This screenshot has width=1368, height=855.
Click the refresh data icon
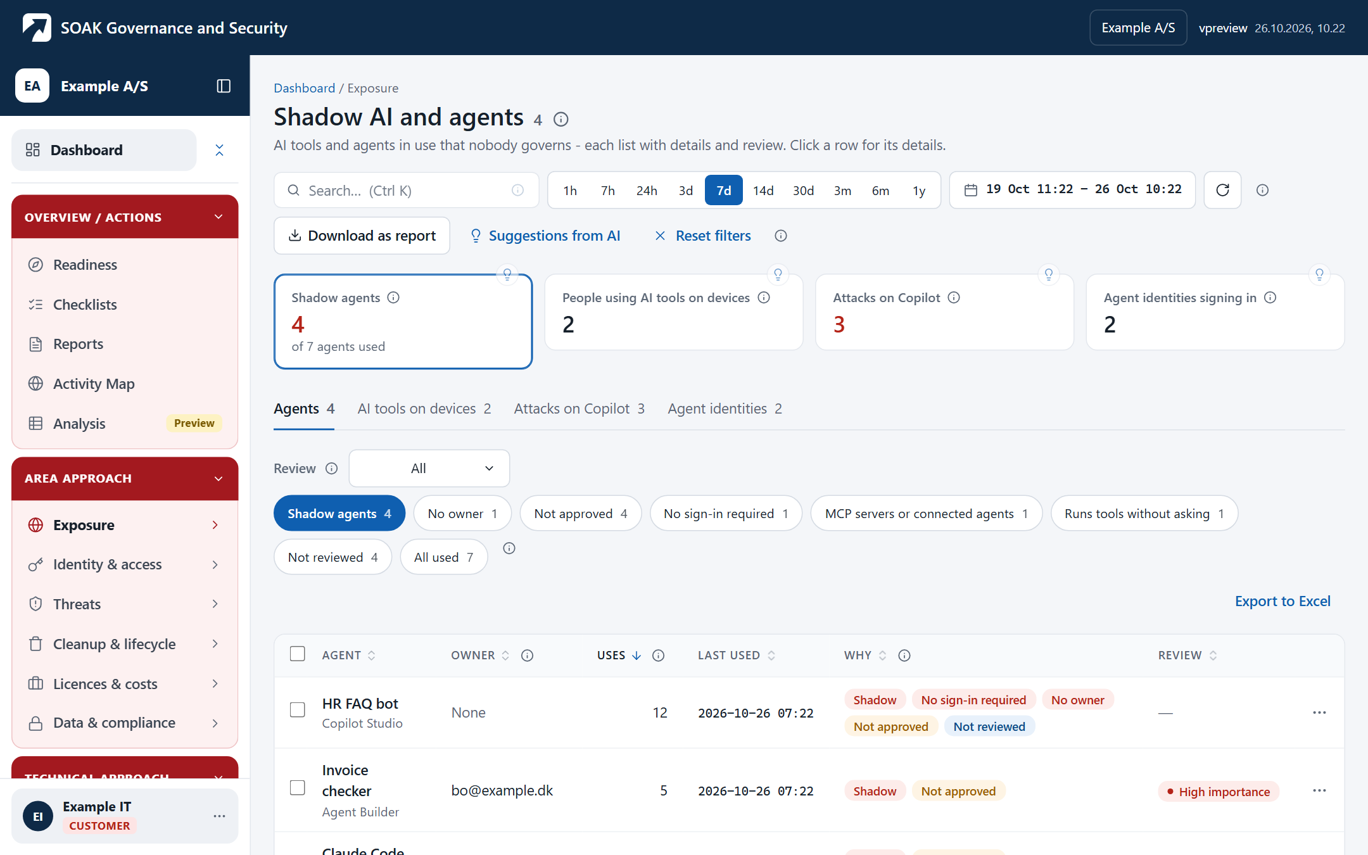point(1222,190)
